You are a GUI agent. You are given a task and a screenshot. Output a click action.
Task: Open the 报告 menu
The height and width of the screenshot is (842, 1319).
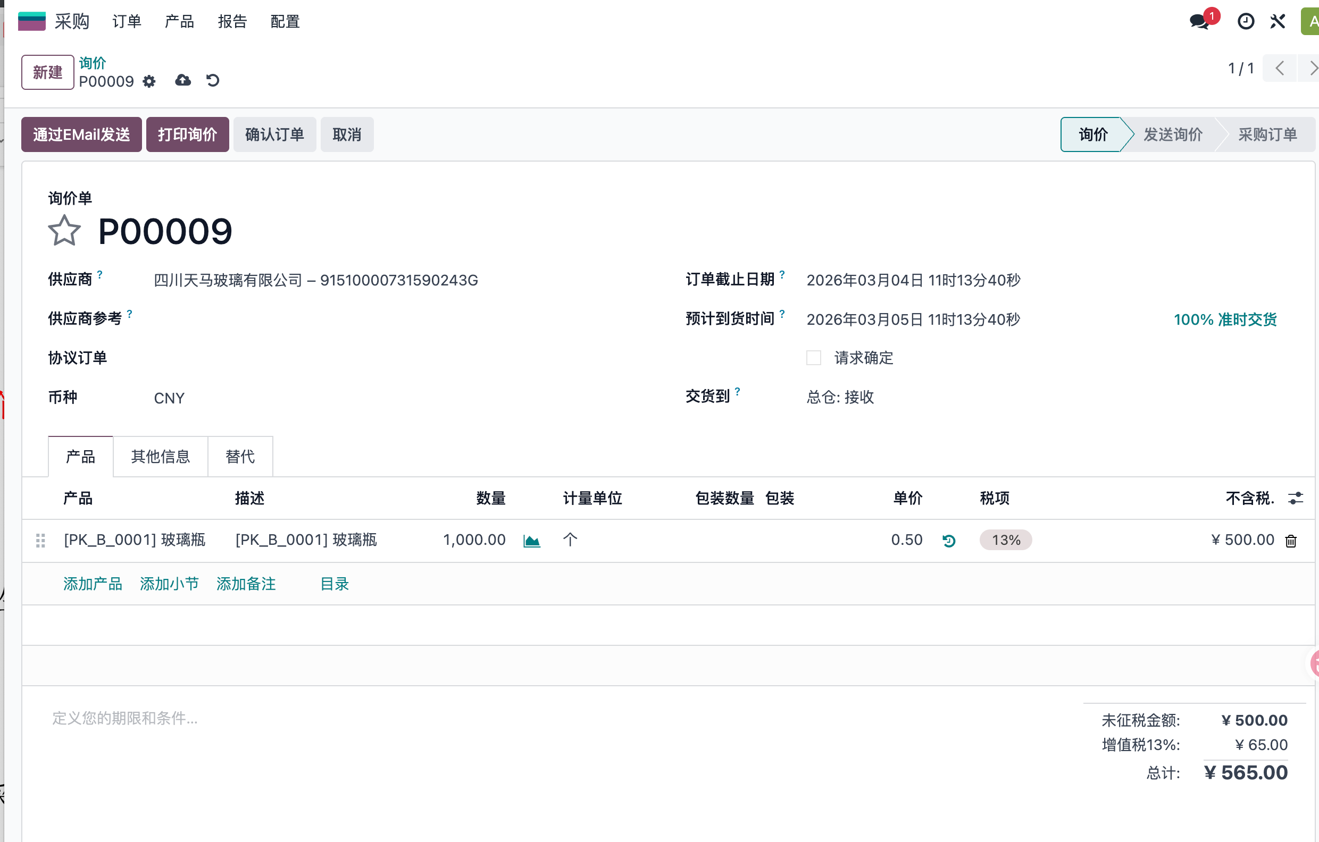[x=232, y=21]
